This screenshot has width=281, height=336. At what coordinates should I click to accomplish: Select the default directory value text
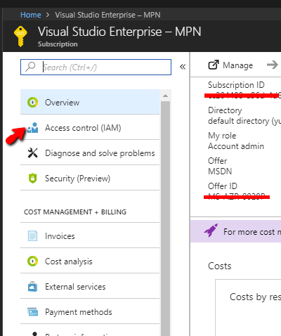point(244,121)
